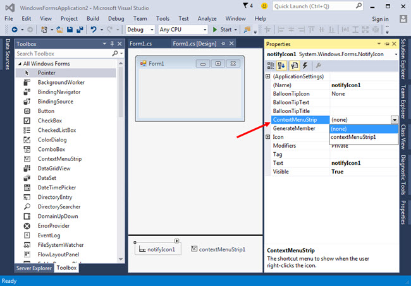This screenshot has height=286, width=411.
Task: Collapse the All Windows Forms group
Action: click(18, 64)
